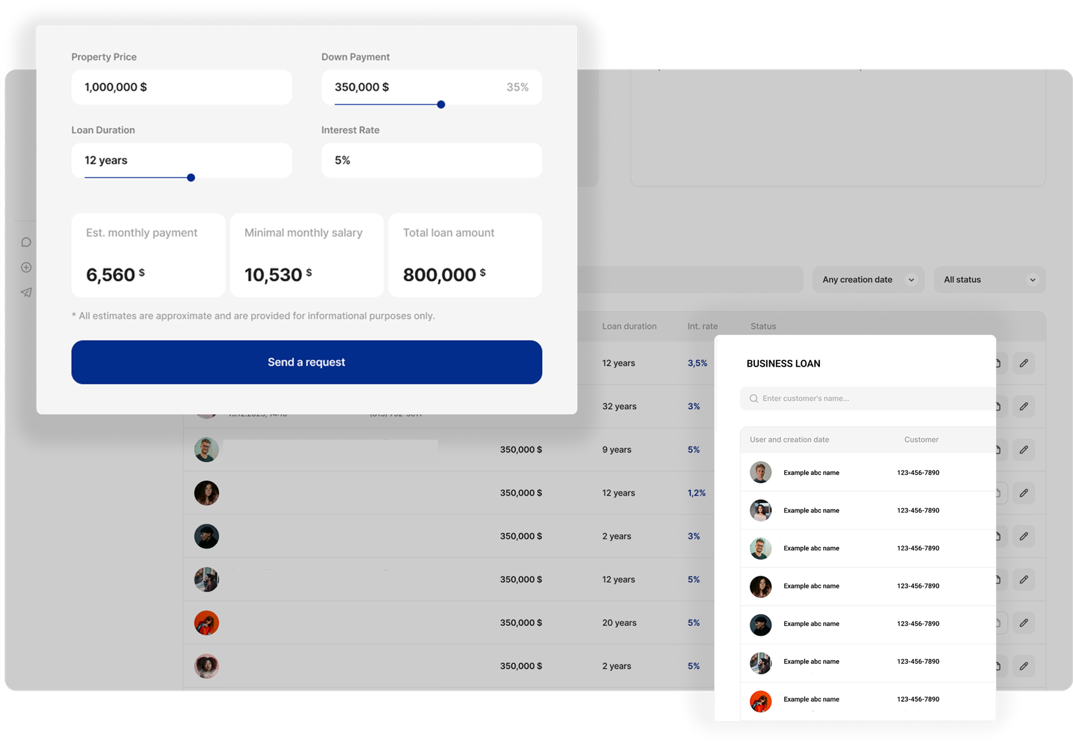Click the Loan duration column header

pos(629,326)
